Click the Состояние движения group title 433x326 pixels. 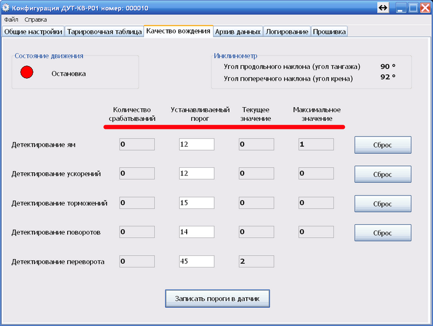coord(49,56)
